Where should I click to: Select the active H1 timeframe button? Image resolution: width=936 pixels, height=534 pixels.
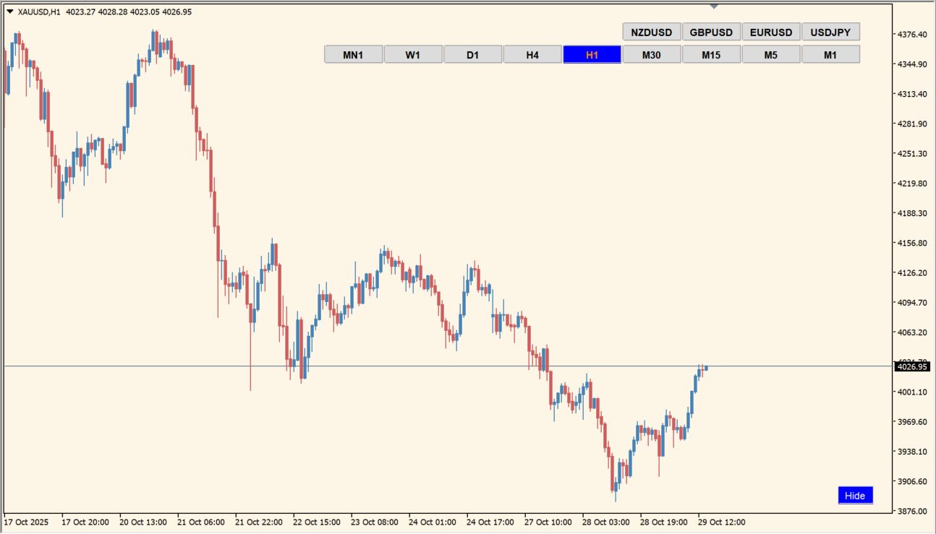pyautogui.click(x=592, y=53)
